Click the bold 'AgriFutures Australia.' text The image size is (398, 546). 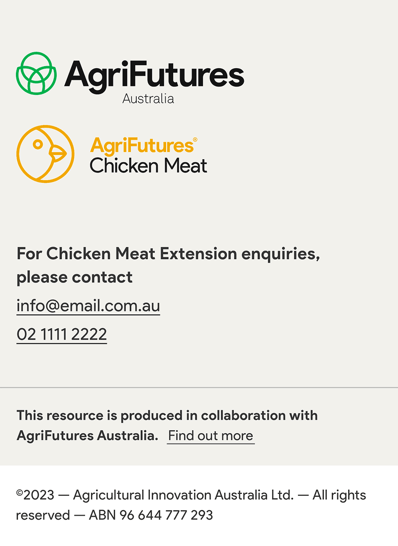tap(87, 436)
